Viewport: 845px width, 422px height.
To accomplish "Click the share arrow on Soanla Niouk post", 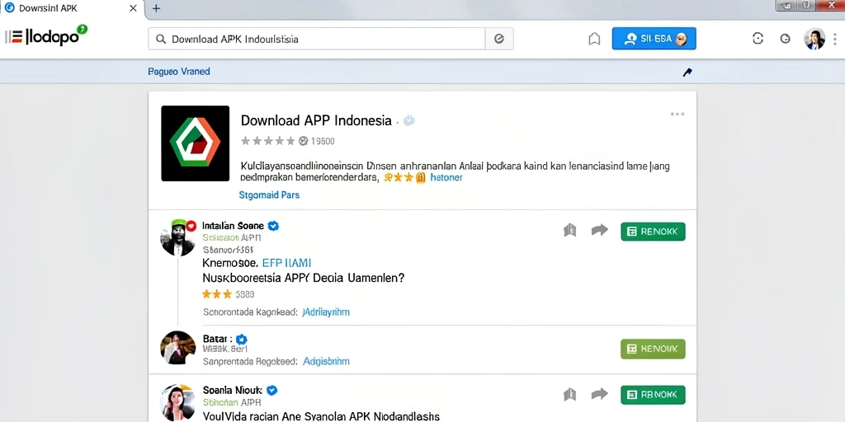I will (599, 395).
